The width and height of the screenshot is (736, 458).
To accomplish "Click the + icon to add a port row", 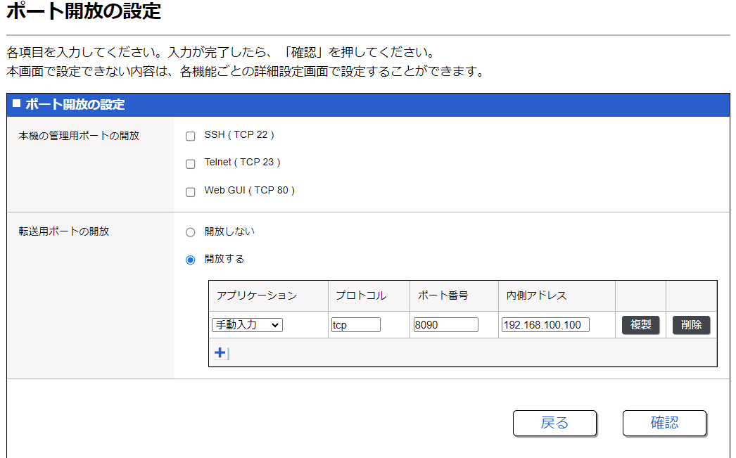I will [x=220, y=352].
